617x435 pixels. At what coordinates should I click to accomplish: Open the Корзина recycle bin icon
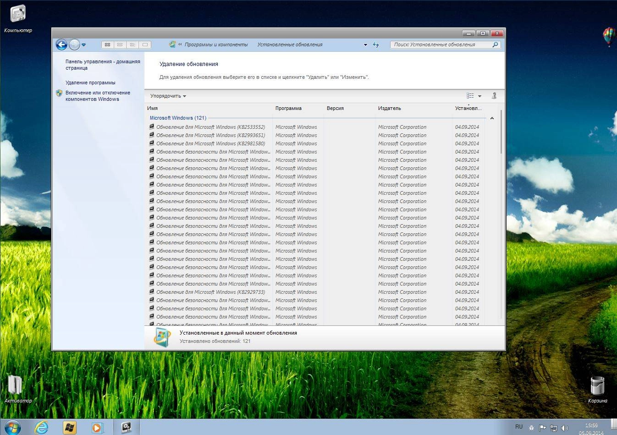(597, 389)
